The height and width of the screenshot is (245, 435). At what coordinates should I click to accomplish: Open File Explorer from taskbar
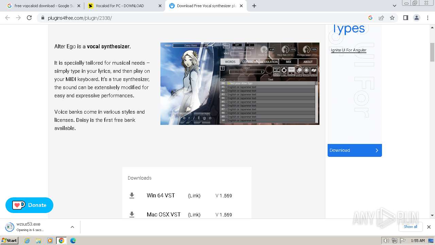coord(38,241)
